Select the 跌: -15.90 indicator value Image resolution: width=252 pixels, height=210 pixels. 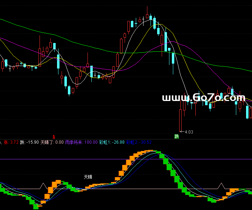tap(29, 142)
